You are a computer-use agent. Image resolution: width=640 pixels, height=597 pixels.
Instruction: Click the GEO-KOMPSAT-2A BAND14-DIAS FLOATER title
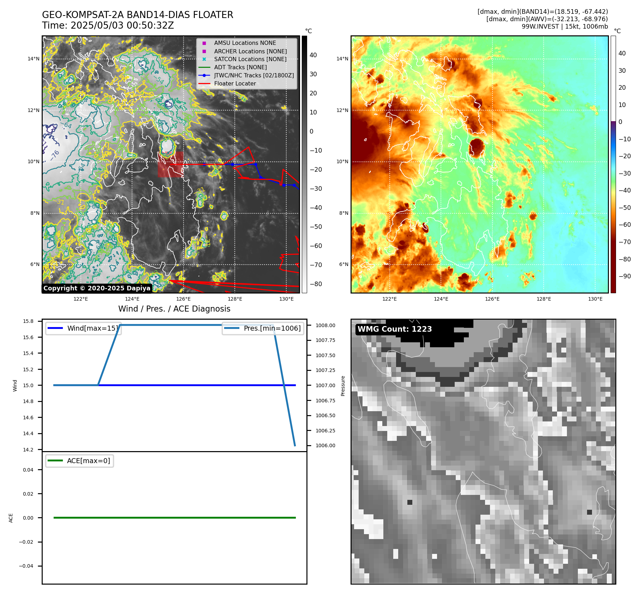pos(138,15)
